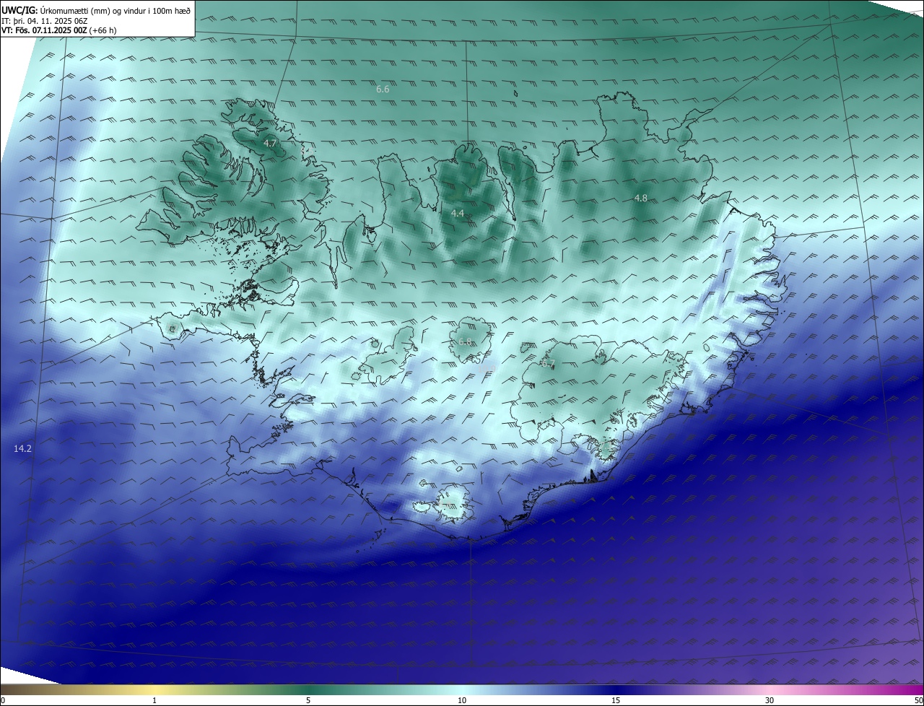Viewport: 924px width, 706px height.
Task: Click the 15 tick on color scale
Action: (616, 700)
